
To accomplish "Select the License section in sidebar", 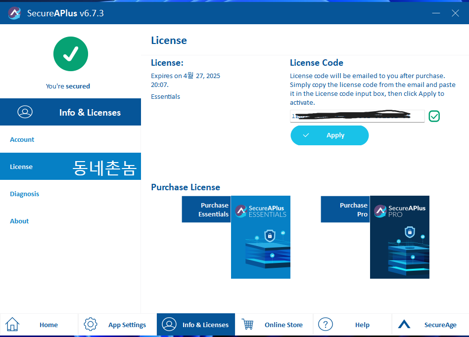I will pyautogui.click(x=71, y=167).
